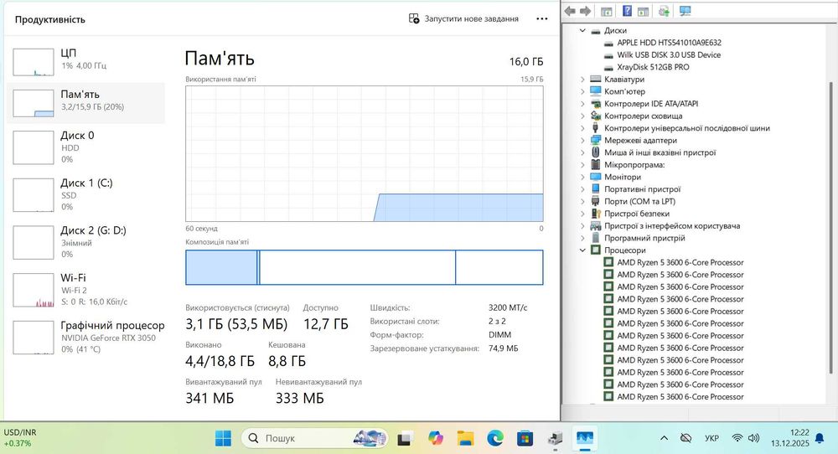Select first AMD Ryzen 5 3600 processor entry

click(680, 263)
